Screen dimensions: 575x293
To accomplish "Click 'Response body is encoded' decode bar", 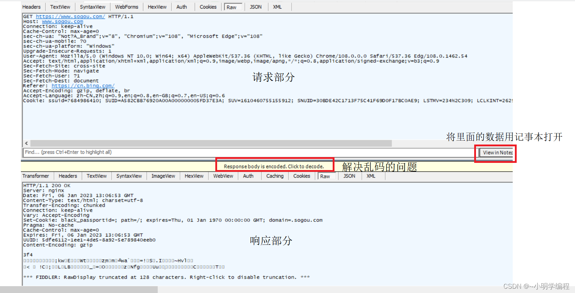I will pyautogui.click(x=274, y=166).
